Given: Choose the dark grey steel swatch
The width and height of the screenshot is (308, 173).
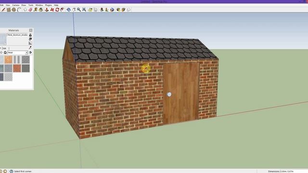Looking at the screenshot, I should pyautogui.click(x=26, y=68).
